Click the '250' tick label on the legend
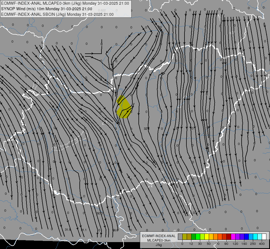The width and height of the screenshot is (270, 249). pyautogui.click(x=253, y=244)
